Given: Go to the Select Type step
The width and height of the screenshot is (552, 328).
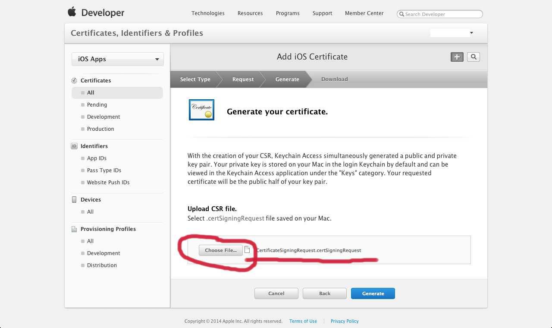Looking at the screenshot, I should click(x=195, y=79).
